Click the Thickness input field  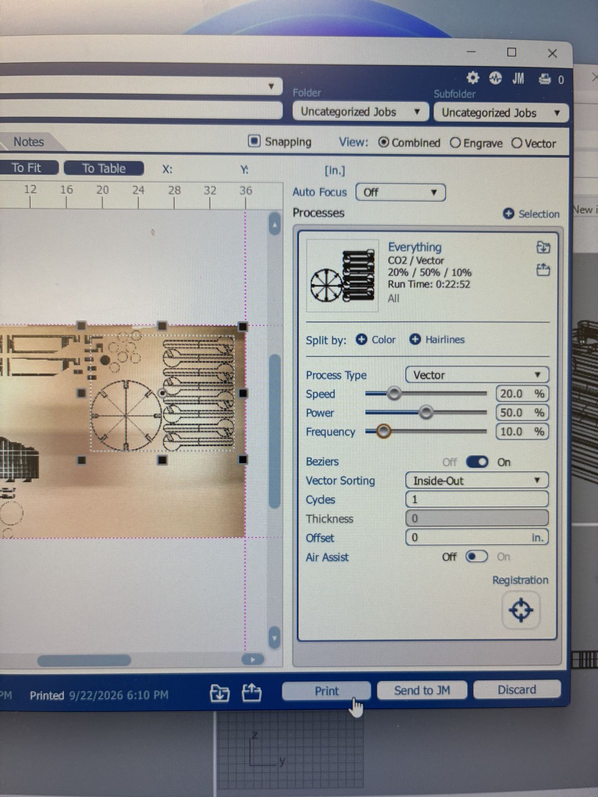pyautogui.click(x=477, y=518)
